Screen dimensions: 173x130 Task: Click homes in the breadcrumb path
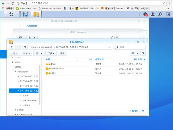click(34, 47)
